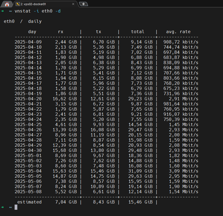Select avg rate 694,88 kbit/s

pyautogui.click(x=181, y=68)
